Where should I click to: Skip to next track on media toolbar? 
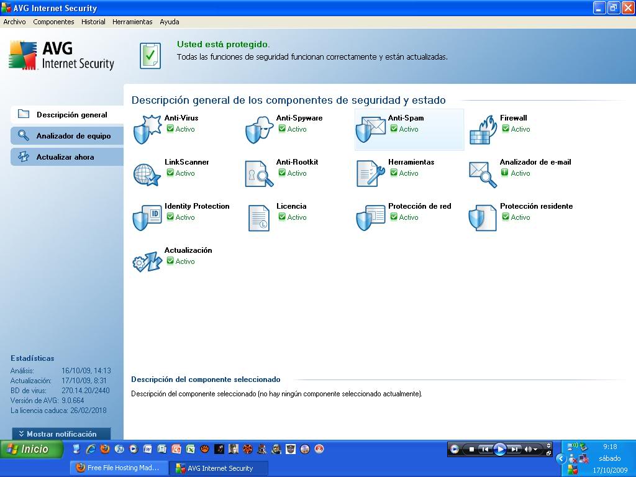(x=514, y=450)
